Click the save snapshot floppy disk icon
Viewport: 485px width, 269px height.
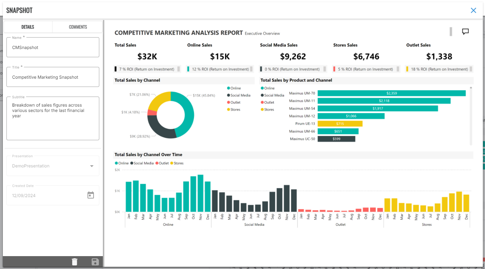tap(95, 262)
